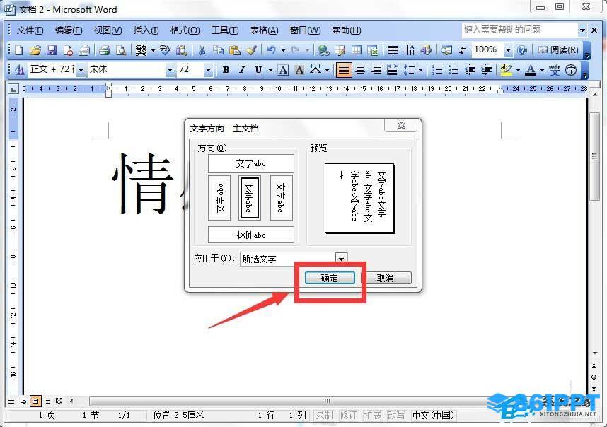Open the 格式(O) menu
607x427 pixels.
pyautogui.click(x=185, y=30)
